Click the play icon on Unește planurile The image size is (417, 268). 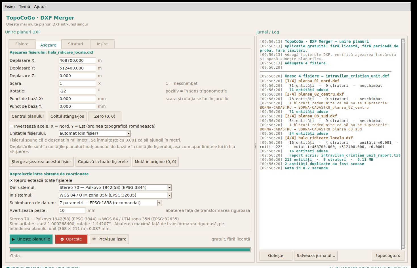tap(13, 239)
